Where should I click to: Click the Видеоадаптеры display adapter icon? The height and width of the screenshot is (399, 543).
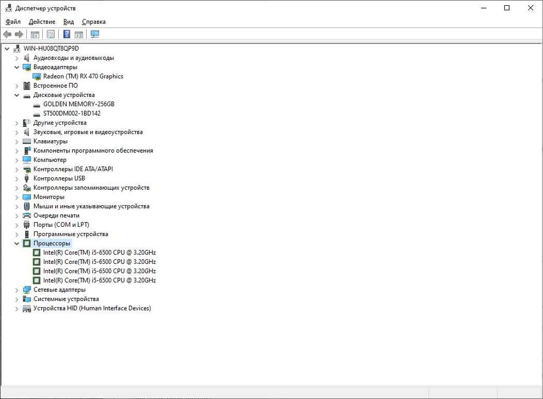pyautogui.click(x=27, y=67)
